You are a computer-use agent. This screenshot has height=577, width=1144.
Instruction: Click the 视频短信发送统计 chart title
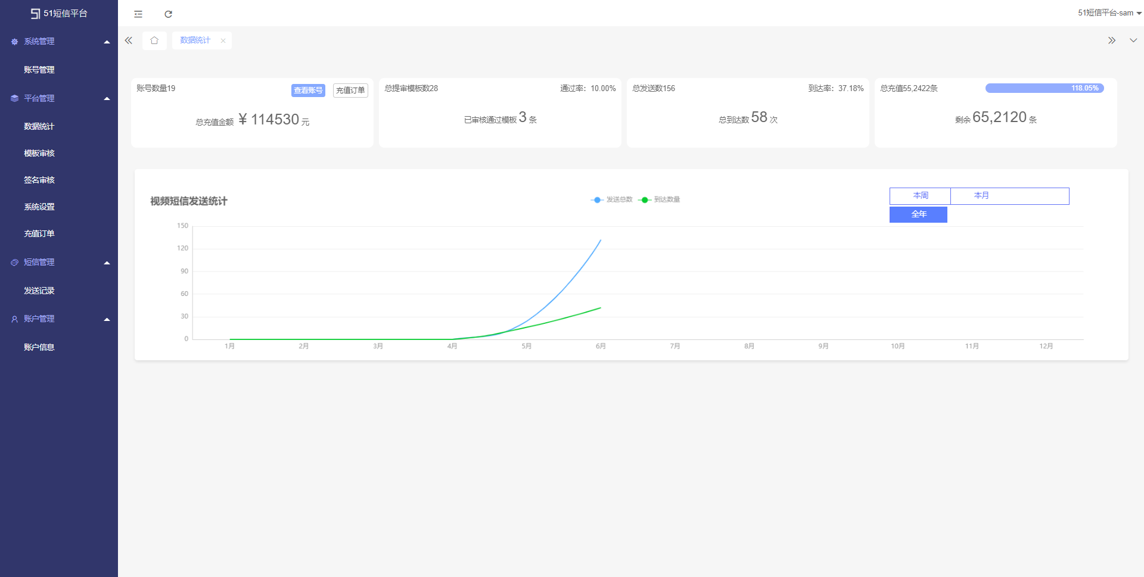(x=189, y=201)
